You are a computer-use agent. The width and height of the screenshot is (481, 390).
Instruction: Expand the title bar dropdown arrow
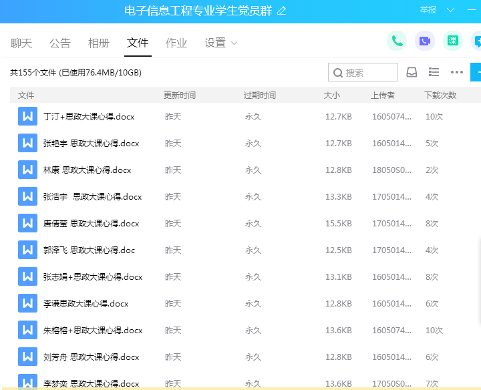click(x=450, y=10)
